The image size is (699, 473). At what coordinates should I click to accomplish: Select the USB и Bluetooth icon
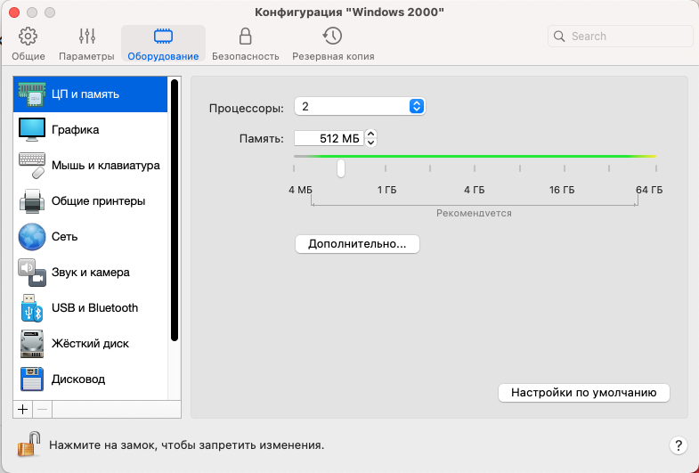32,308
